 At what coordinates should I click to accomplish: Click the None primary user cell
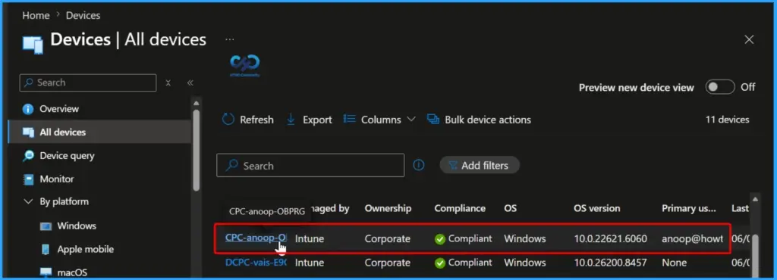[674, 263]
